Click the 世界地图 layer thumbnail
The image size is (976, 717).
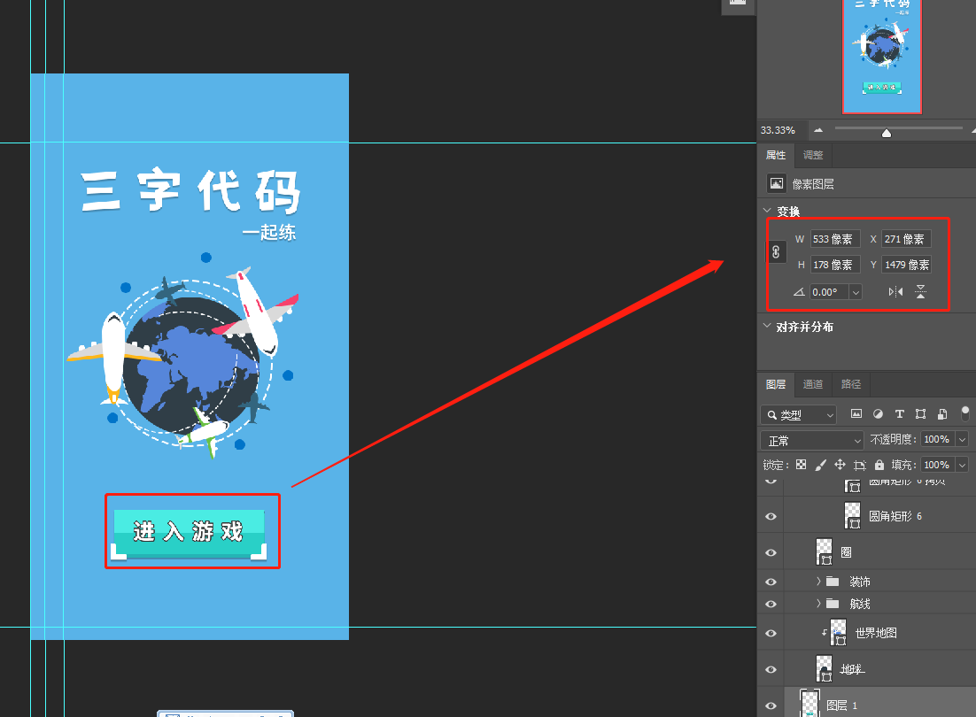pyautogui.click(x=839, y=632)
